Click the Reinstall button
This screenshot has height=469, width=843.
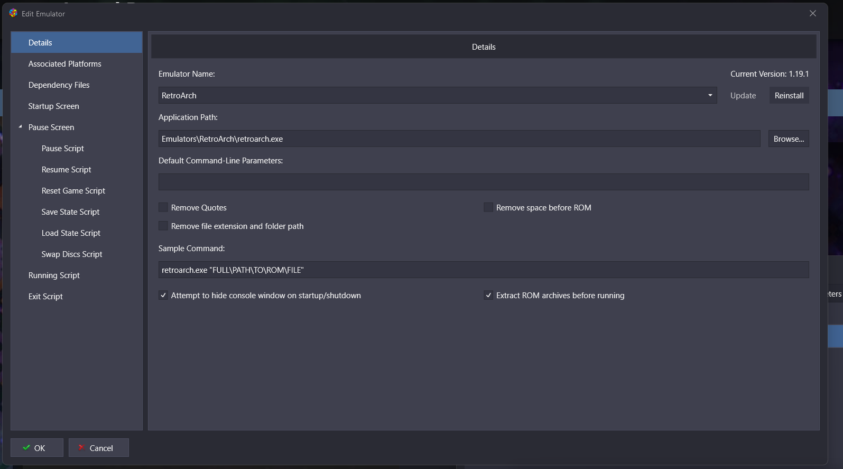click(x=789, y=95)
